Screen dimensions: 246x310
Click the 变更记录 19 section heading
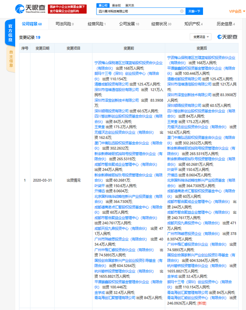(x=30, y=38)
